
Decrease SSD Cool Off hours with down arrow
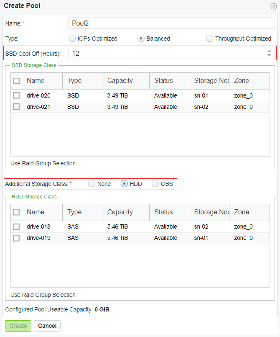[x=269, y=55]
